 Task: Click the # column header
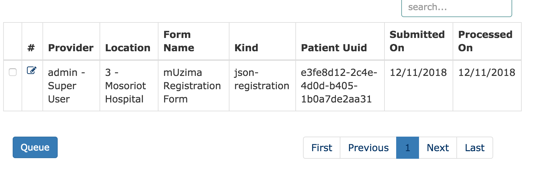(x=31, y=48)
